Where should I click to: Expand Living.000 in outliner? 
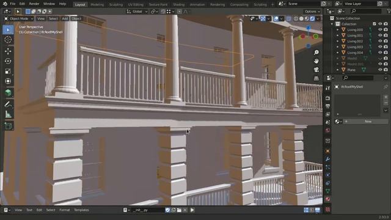[338, 30]
